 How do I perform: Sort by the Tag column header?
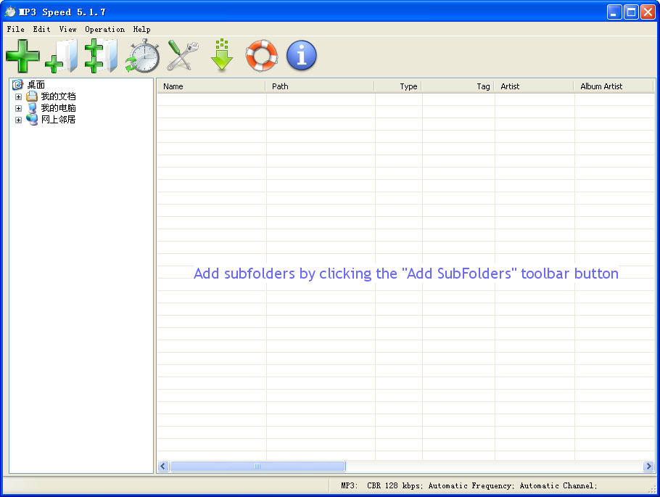point(458,86)
